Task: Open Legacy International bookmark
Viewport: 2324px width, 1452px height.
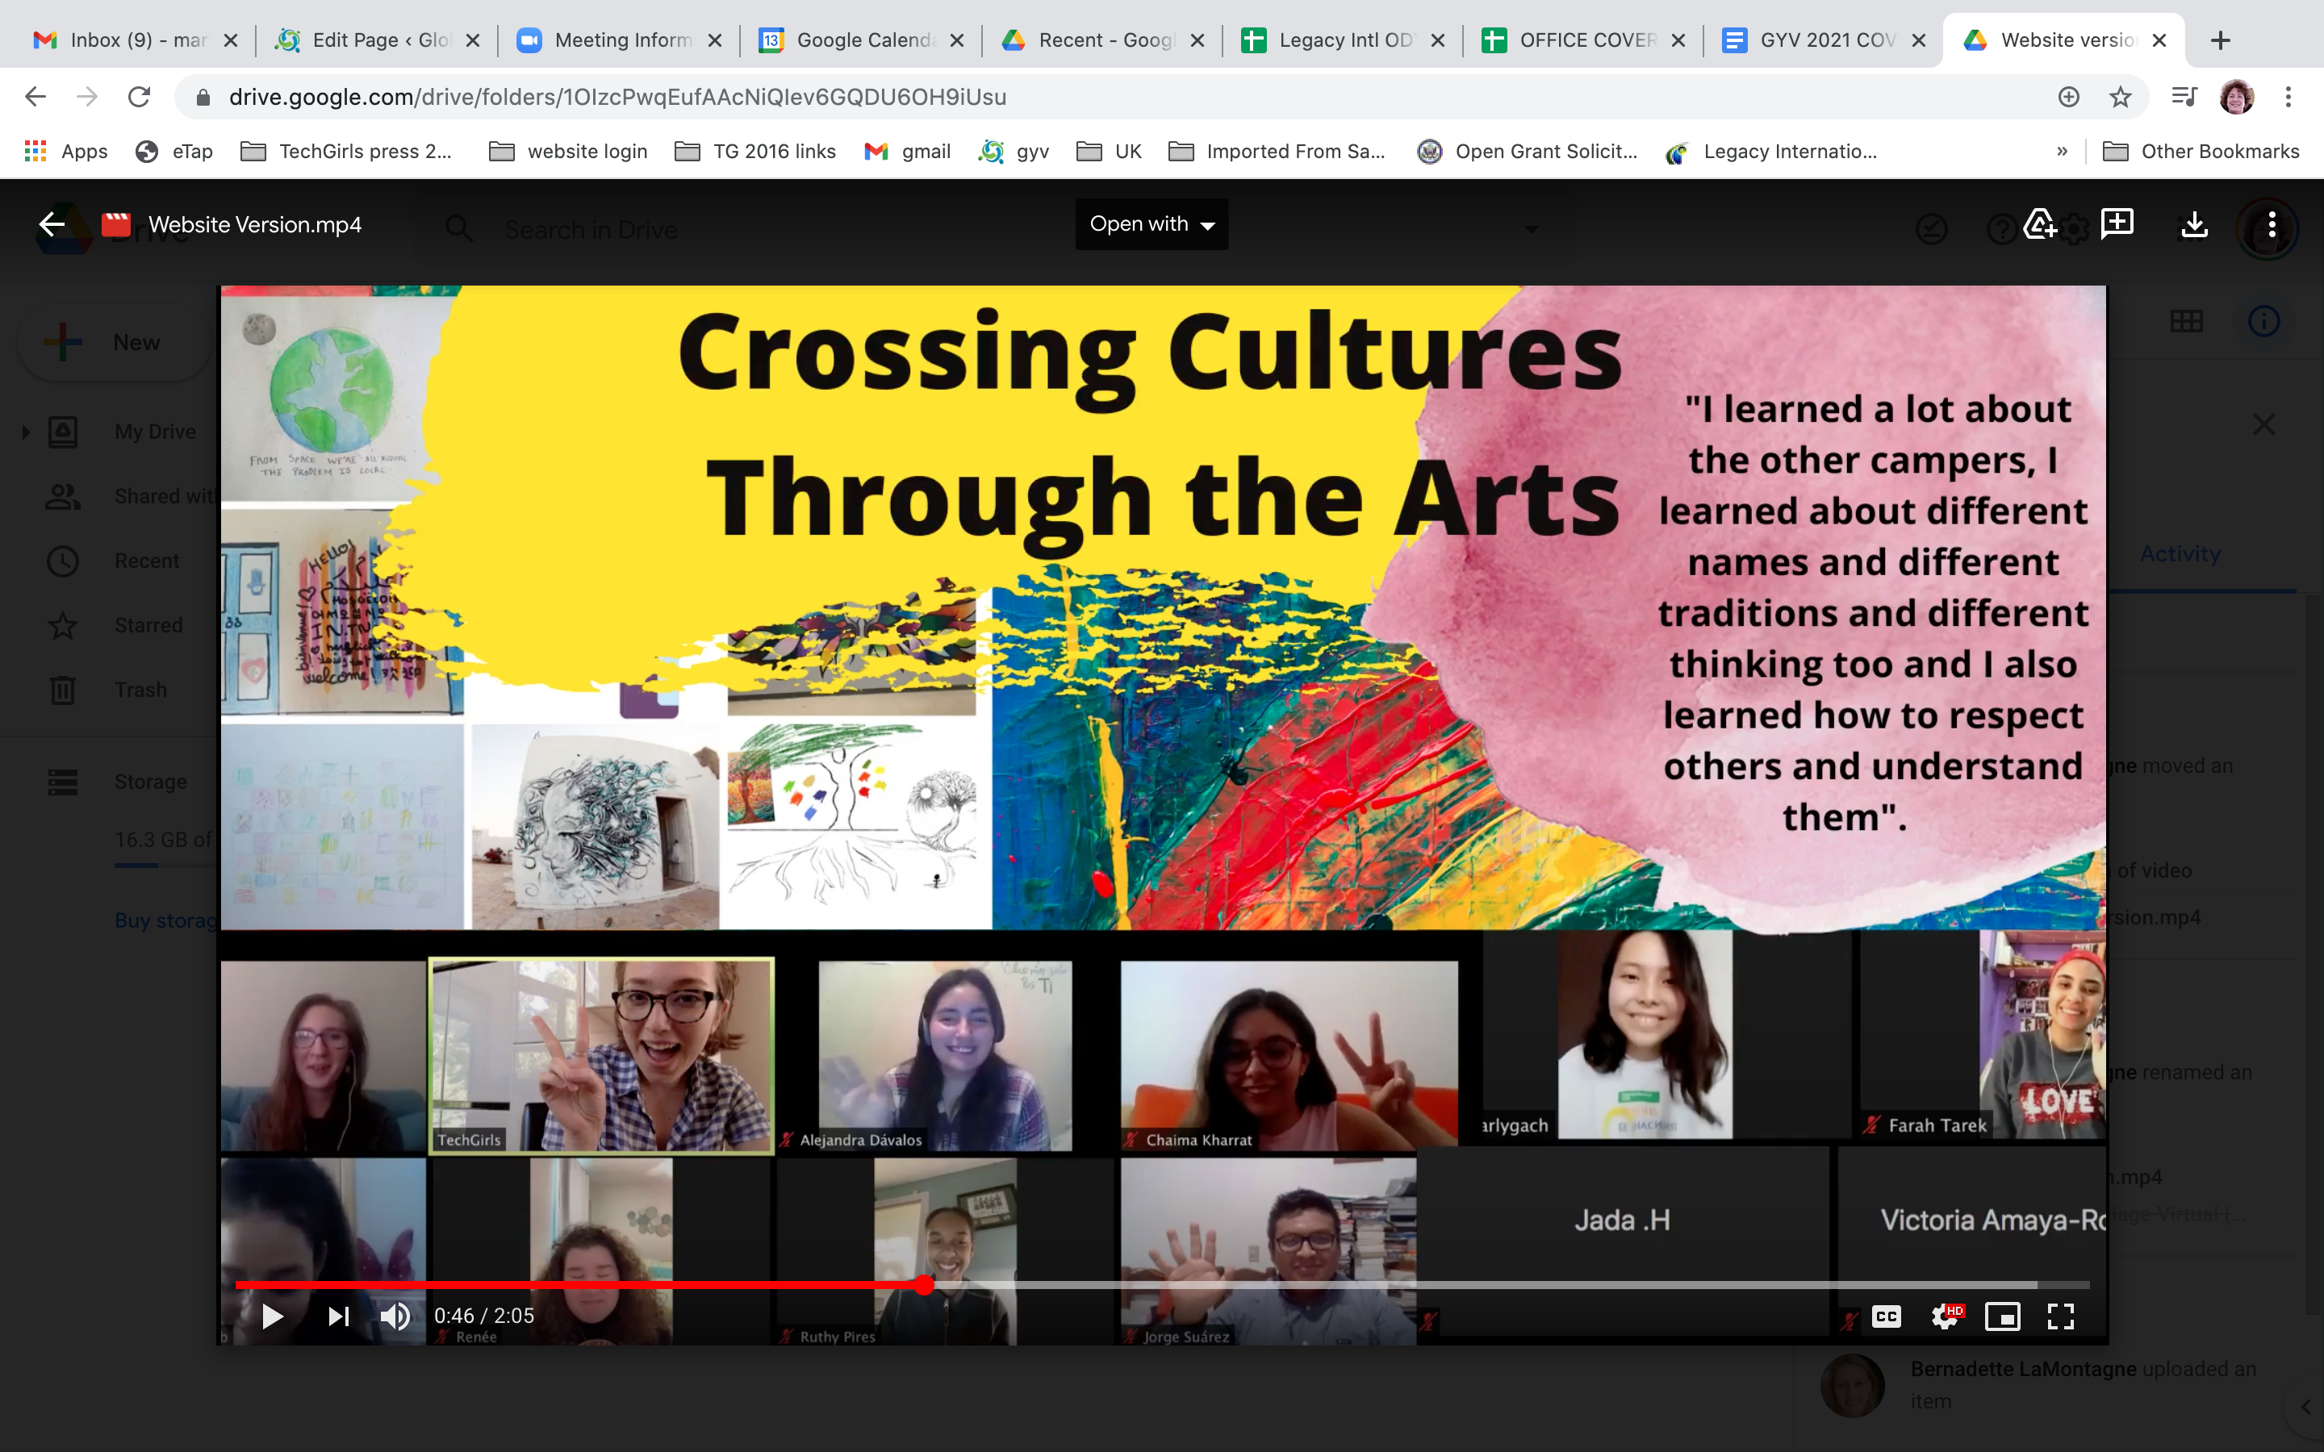Action: pos(1773,152)
